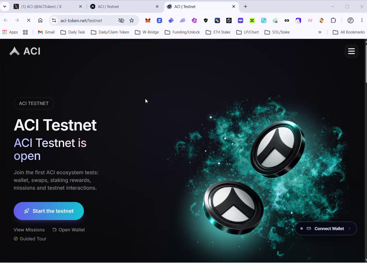Image resolution: width=367 pixels, height=263 pixels.
Task: Open the green pixel-face extension icon
Action: pos(252,20)
